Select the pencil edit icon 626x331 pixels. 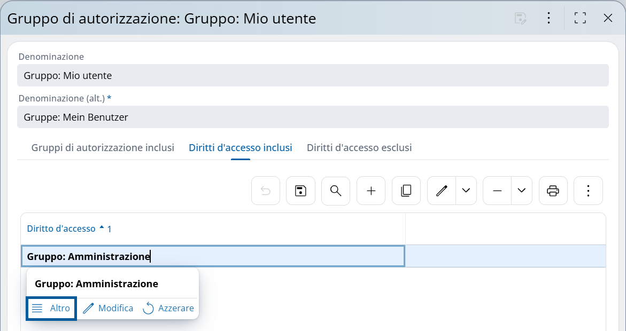point(441,191)
